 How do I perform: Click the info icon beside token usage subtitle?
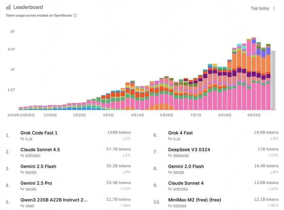[x=75, y=16]
